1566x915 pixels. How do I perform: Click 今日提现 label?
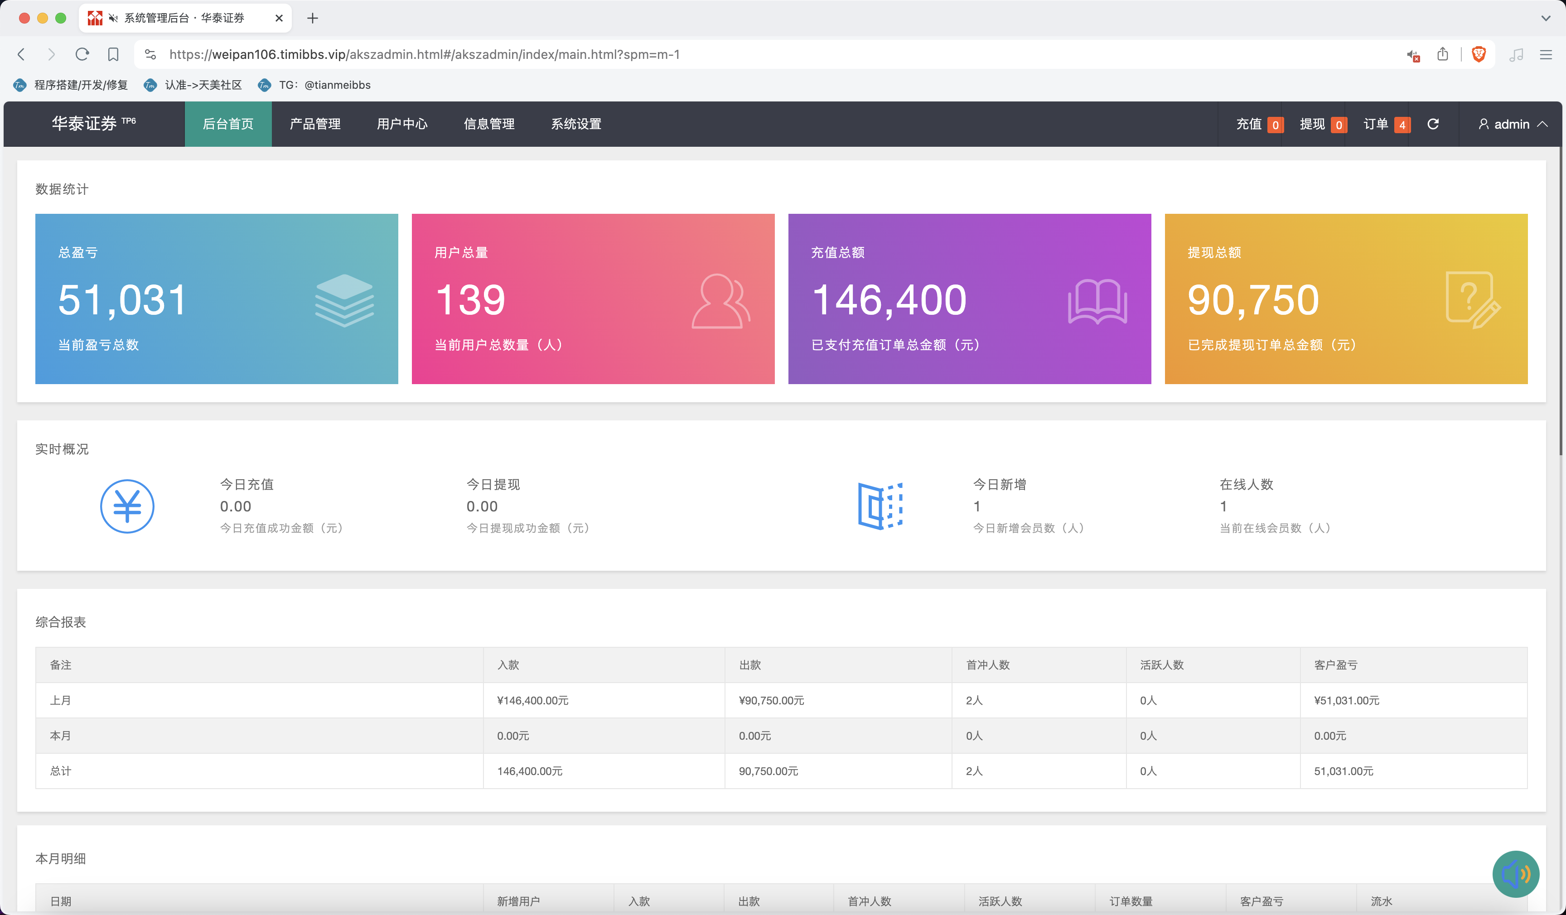[x=493, y=485]
